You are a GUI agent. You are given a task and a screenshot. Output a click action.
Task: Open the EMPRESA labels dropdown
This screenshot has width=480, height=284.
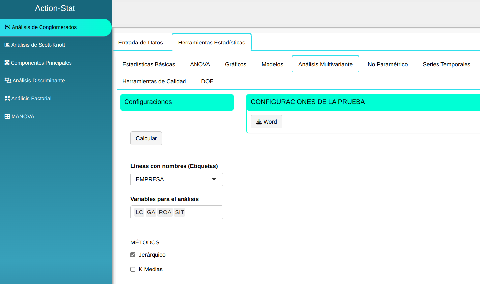[177, 180]
